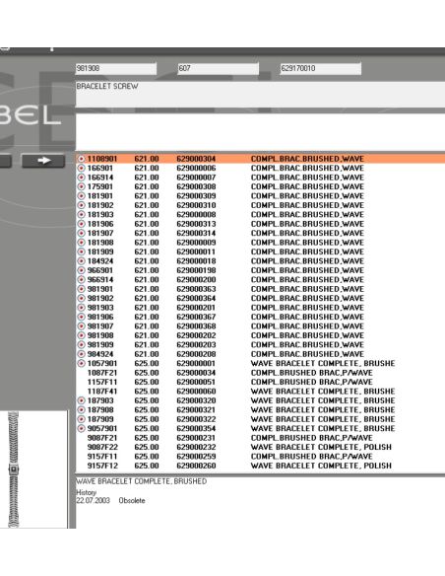Viewport: 445px width, 576px height.
Task: Click part number 629000018
Action: (196, 261)
